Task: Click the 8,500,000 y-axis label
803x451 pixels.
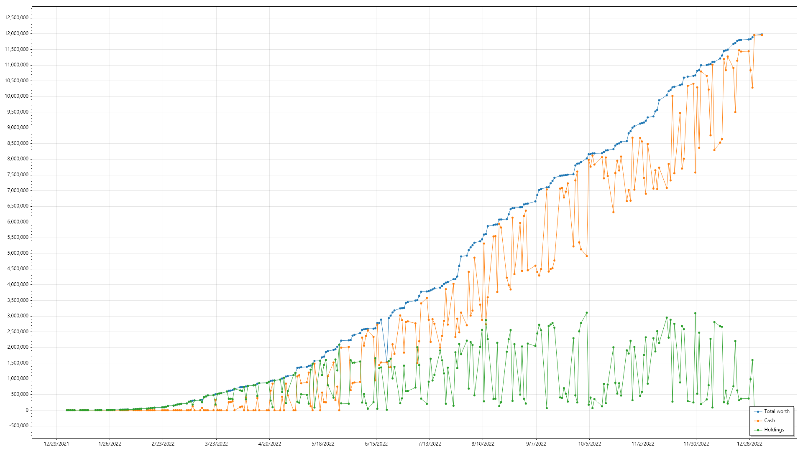Action: [x=18, y=143]
